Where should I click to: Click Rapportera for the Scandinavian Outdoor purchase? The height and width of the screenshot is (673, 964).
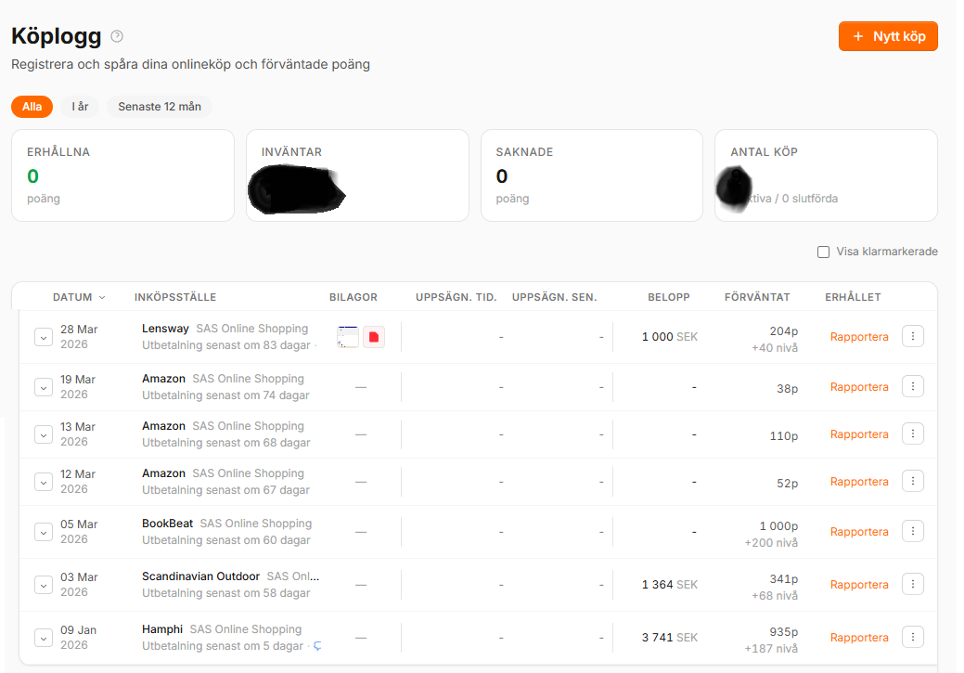[x=859, y=585]
